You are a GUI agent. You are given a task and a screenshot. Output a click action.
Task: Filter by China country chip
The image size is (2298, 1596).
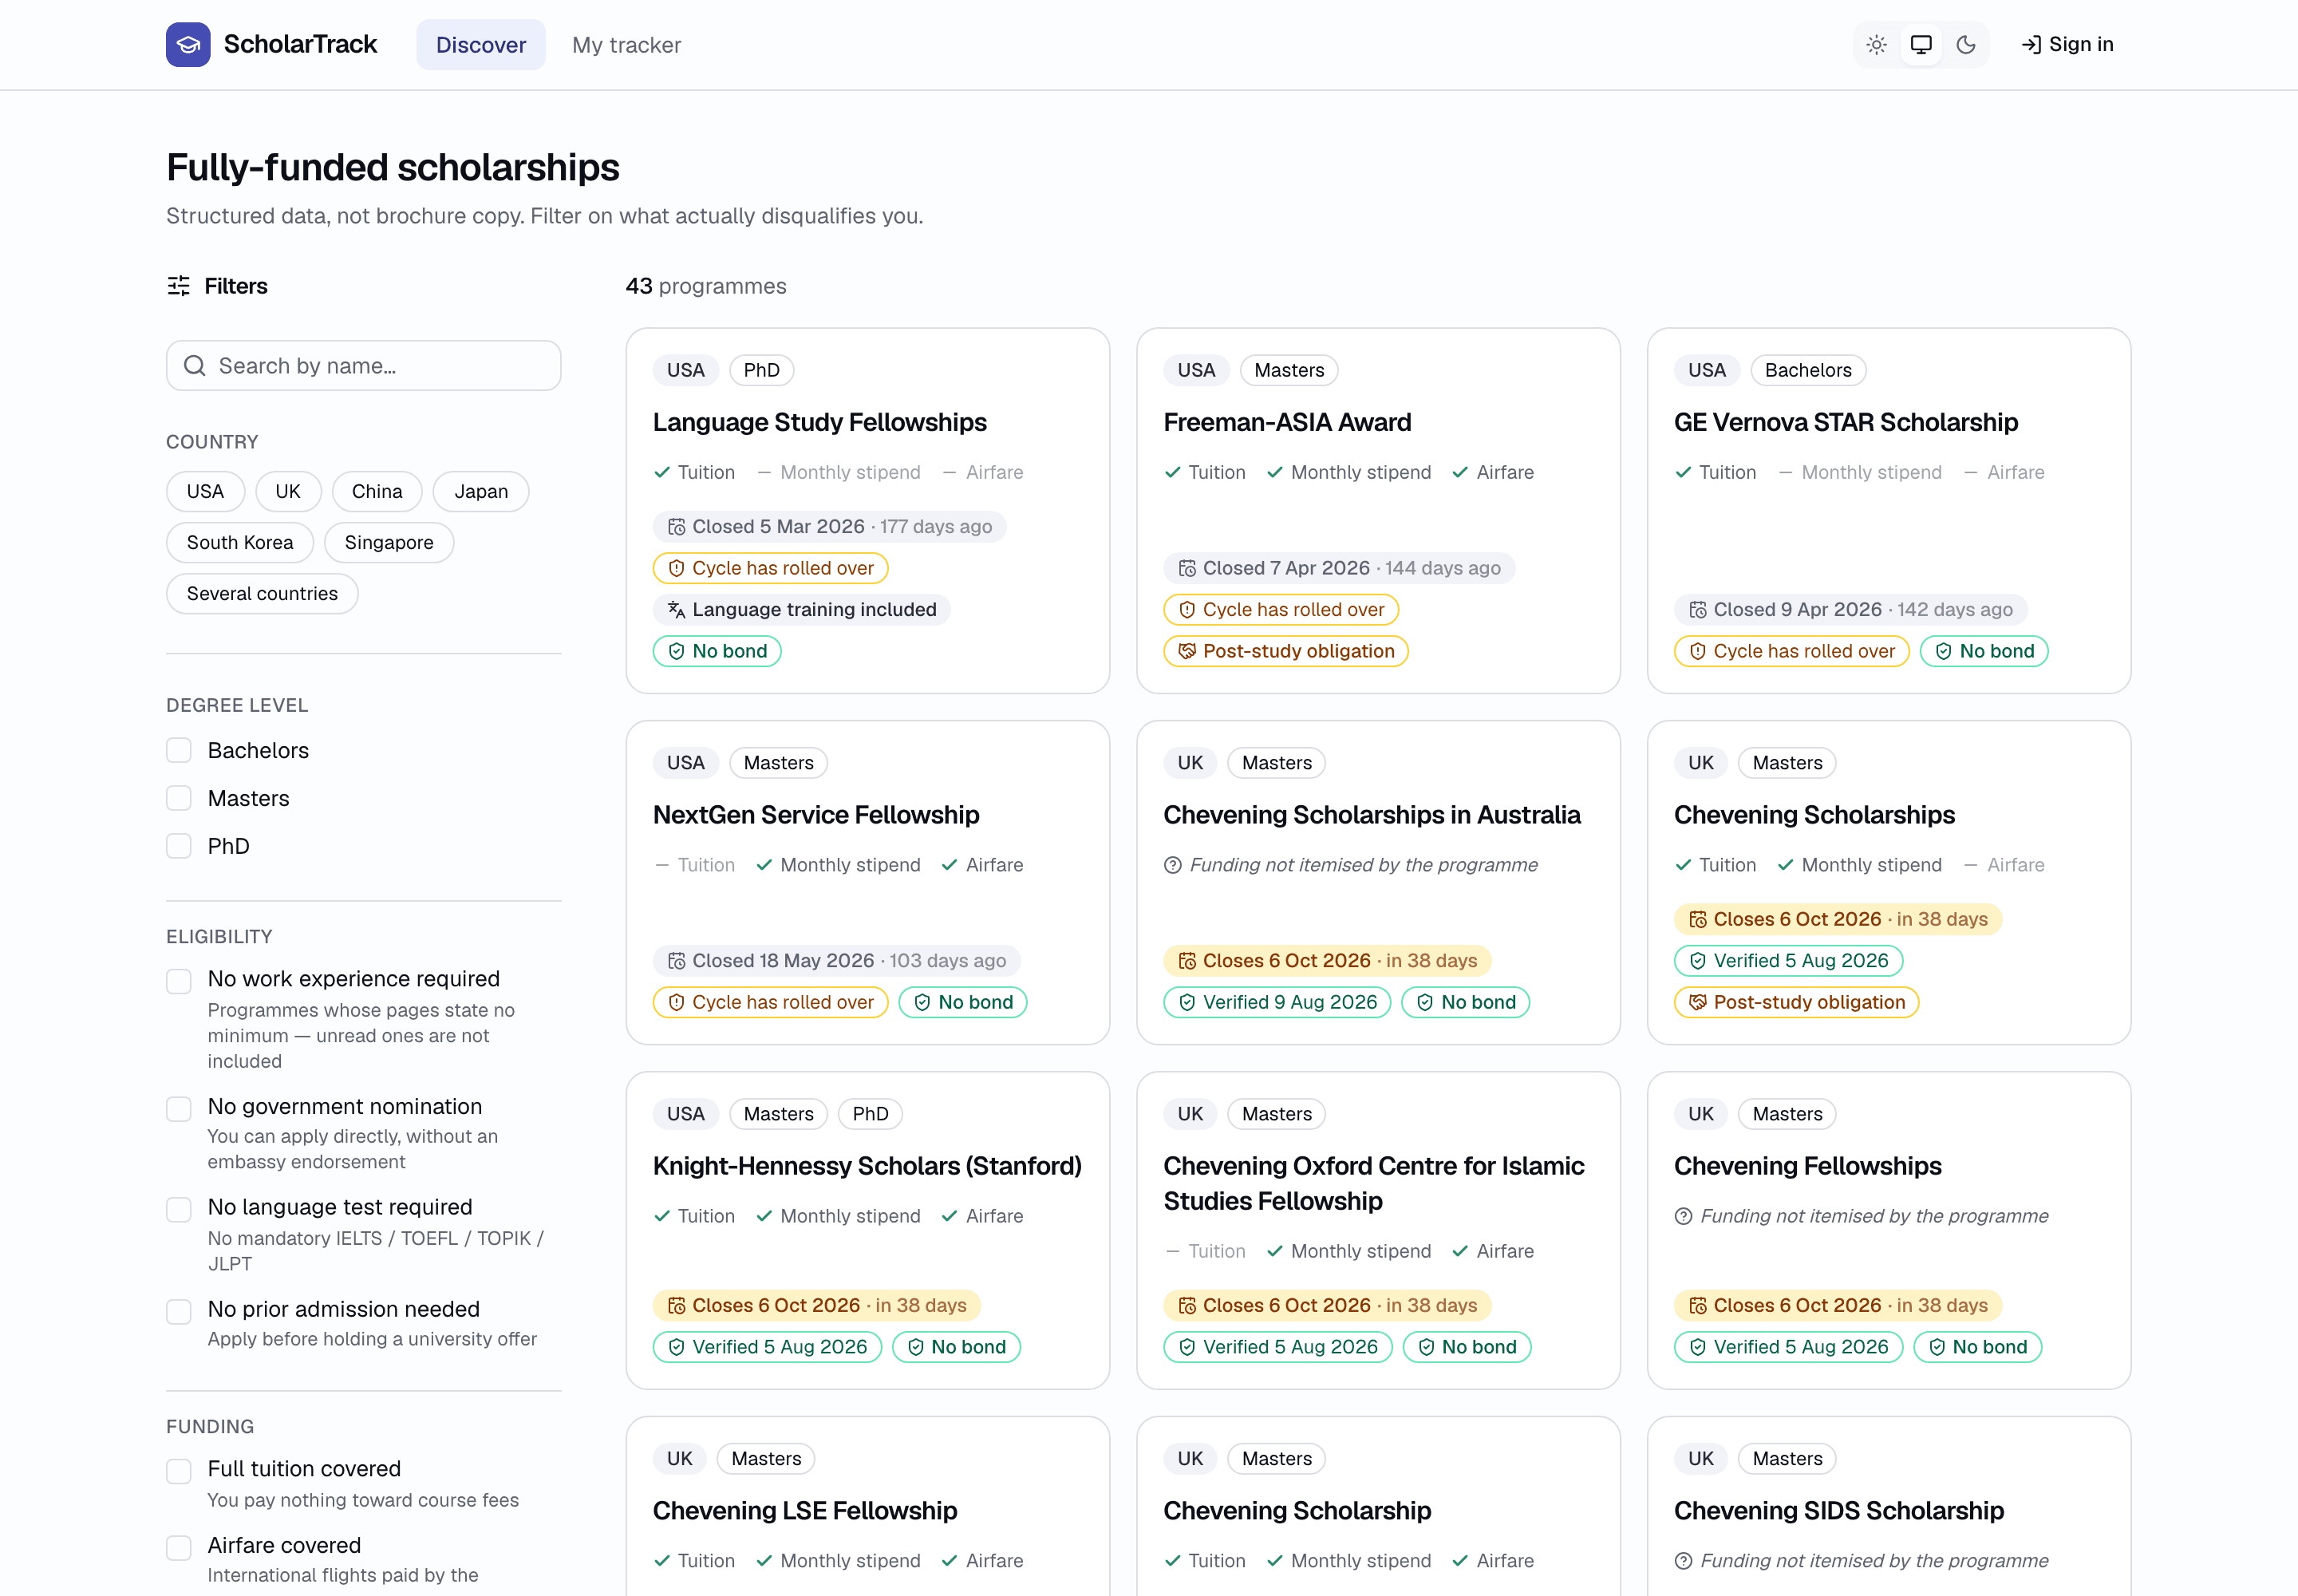click(x=377, y=491)
